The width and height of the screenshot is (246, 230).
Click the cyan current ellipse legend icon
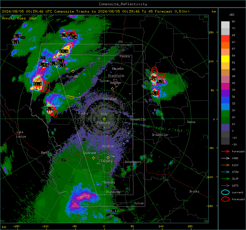(225, 192)
